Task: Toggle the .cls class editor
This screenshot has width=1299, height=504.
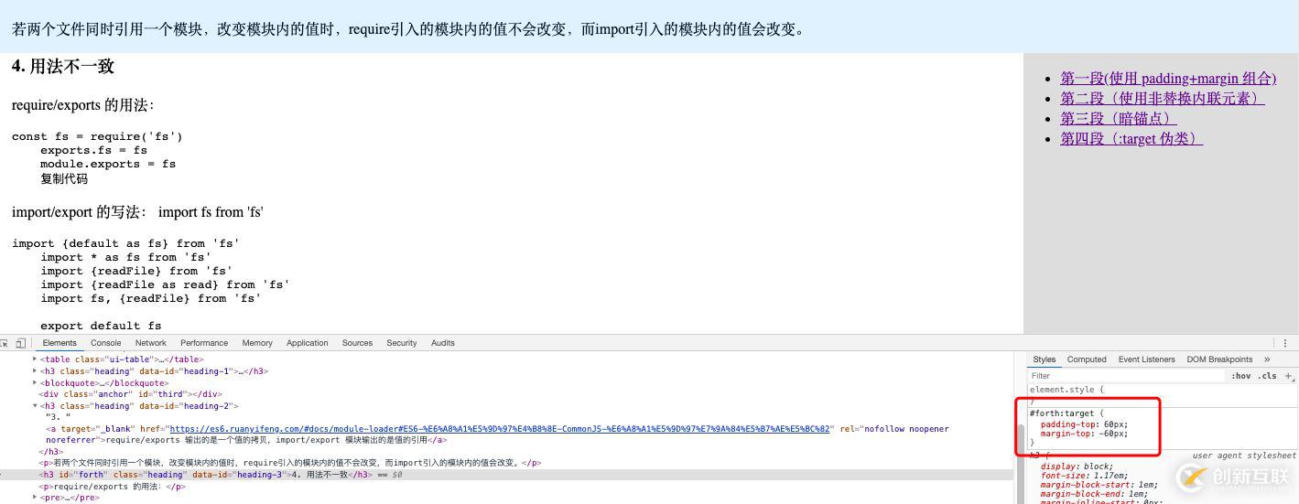Action: (x=1267, y=376)
